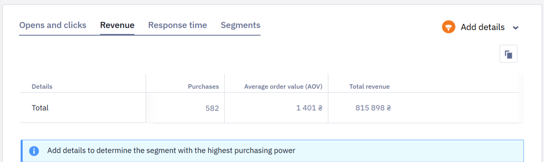
Task: Switch to the Opens and clicks tab
Action: [53, 25]
